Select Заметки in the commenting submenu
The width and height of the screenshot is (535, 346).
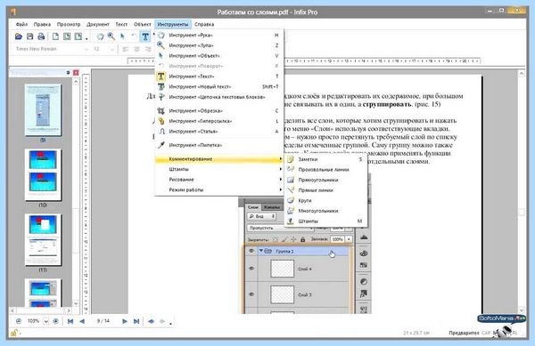325,159
